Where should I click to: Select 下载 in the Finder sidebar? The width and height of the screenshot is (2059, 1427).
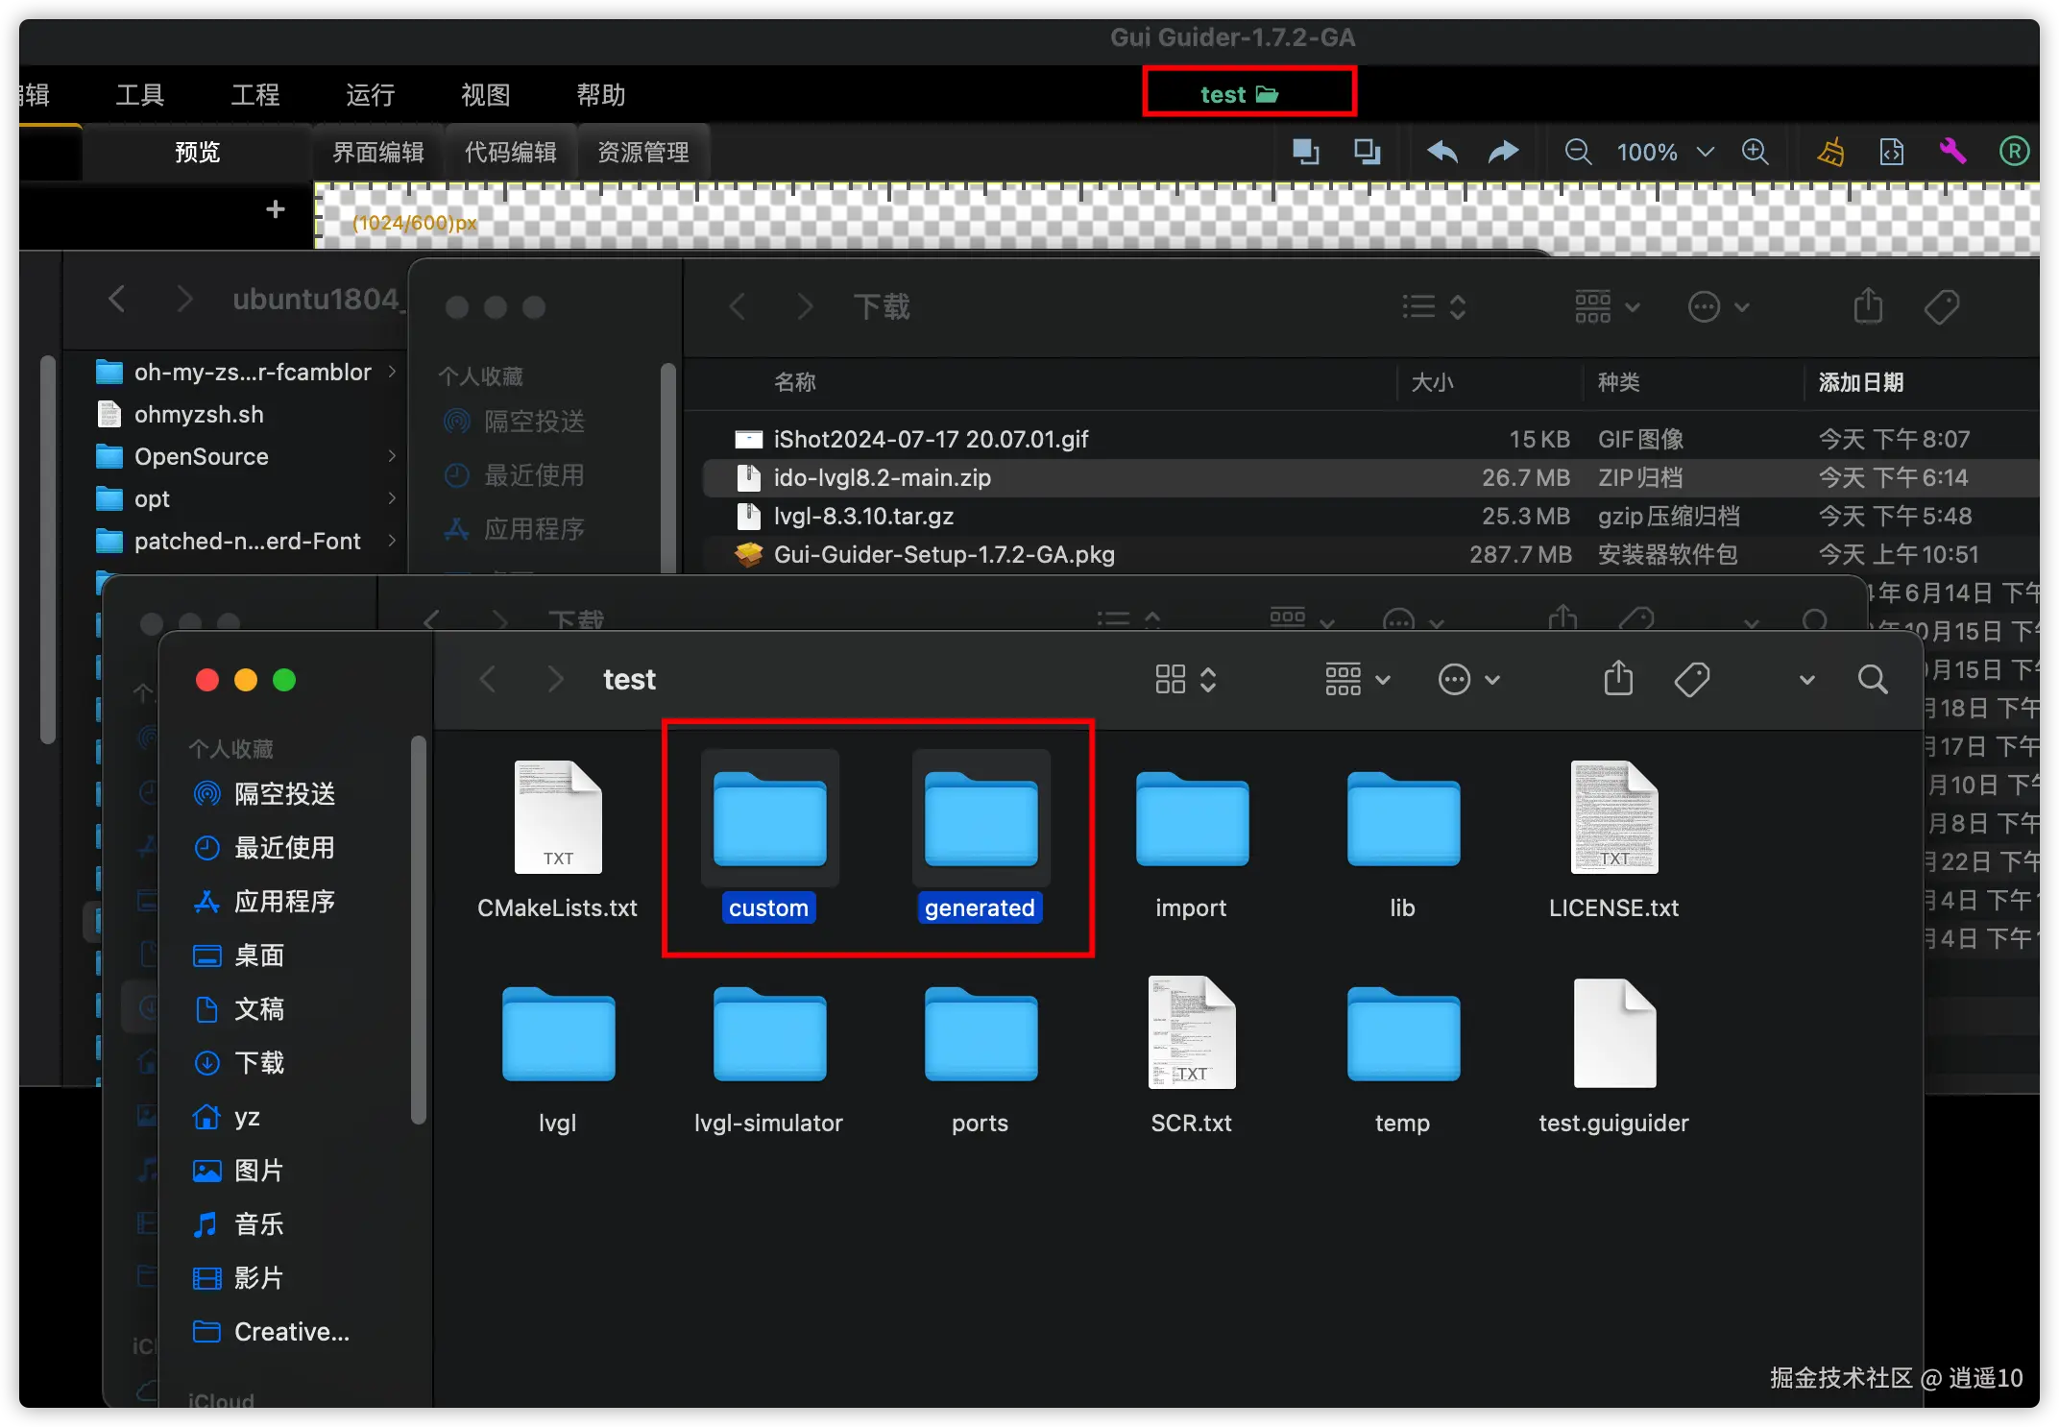[x=258, y=1063]
